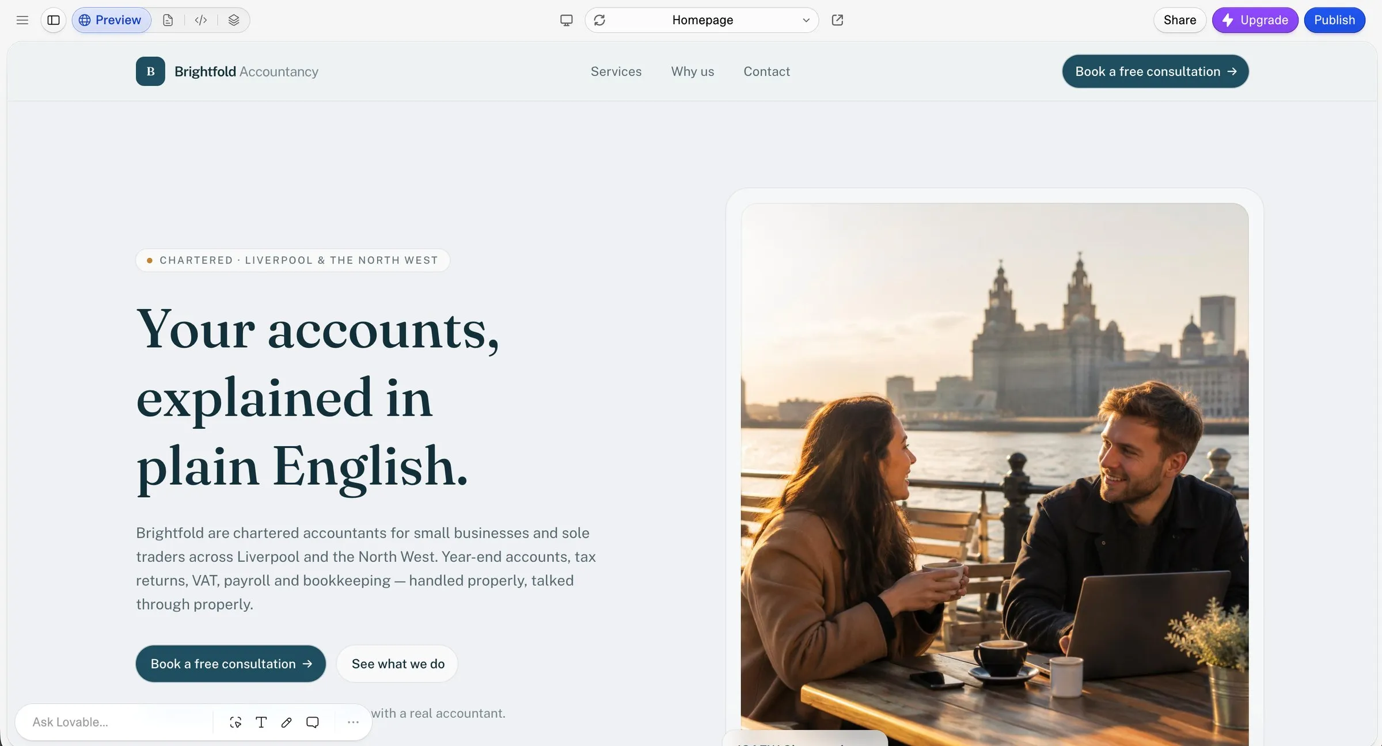
Task: Click the purple Upgrade button
Action: click(1255, 20)
